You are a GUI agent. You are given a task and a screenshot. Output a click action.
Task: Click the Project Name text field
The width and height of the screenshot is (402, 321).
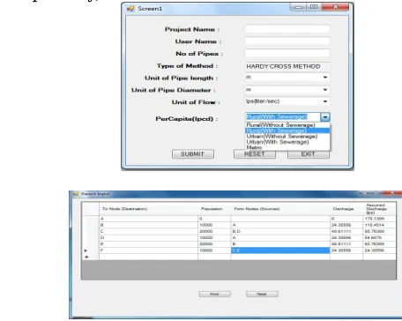tap(287, 29)
